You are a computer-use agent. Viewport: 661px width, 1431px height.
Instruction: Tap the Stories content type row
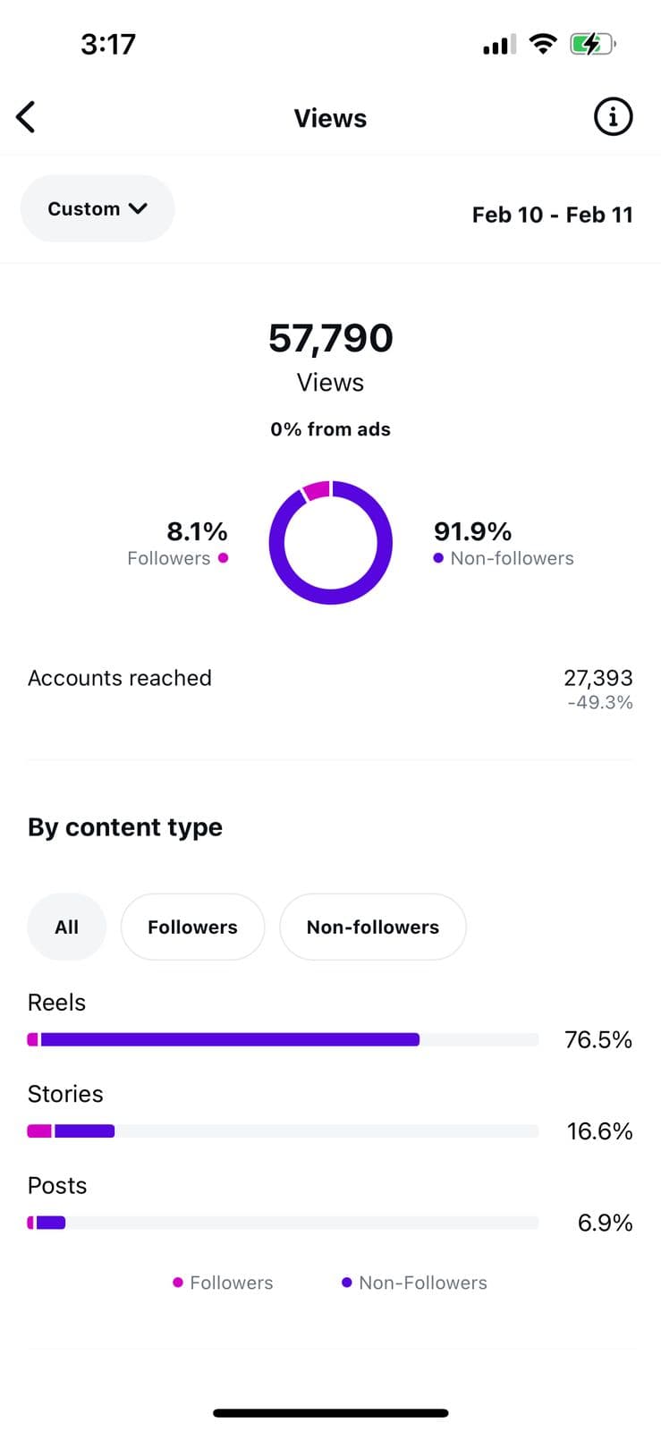point(65,1094)
